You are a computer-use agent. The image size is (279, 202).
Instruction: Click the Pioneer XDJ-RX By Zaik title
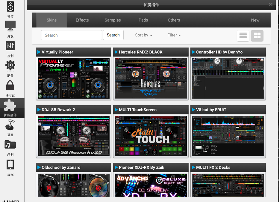[x=142, y=167]
